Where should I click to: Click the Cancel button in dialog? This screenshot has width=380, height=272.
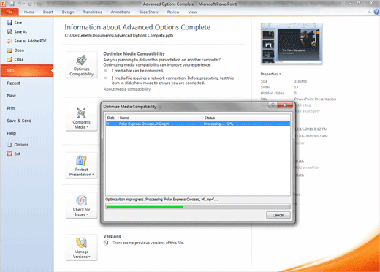278,215
